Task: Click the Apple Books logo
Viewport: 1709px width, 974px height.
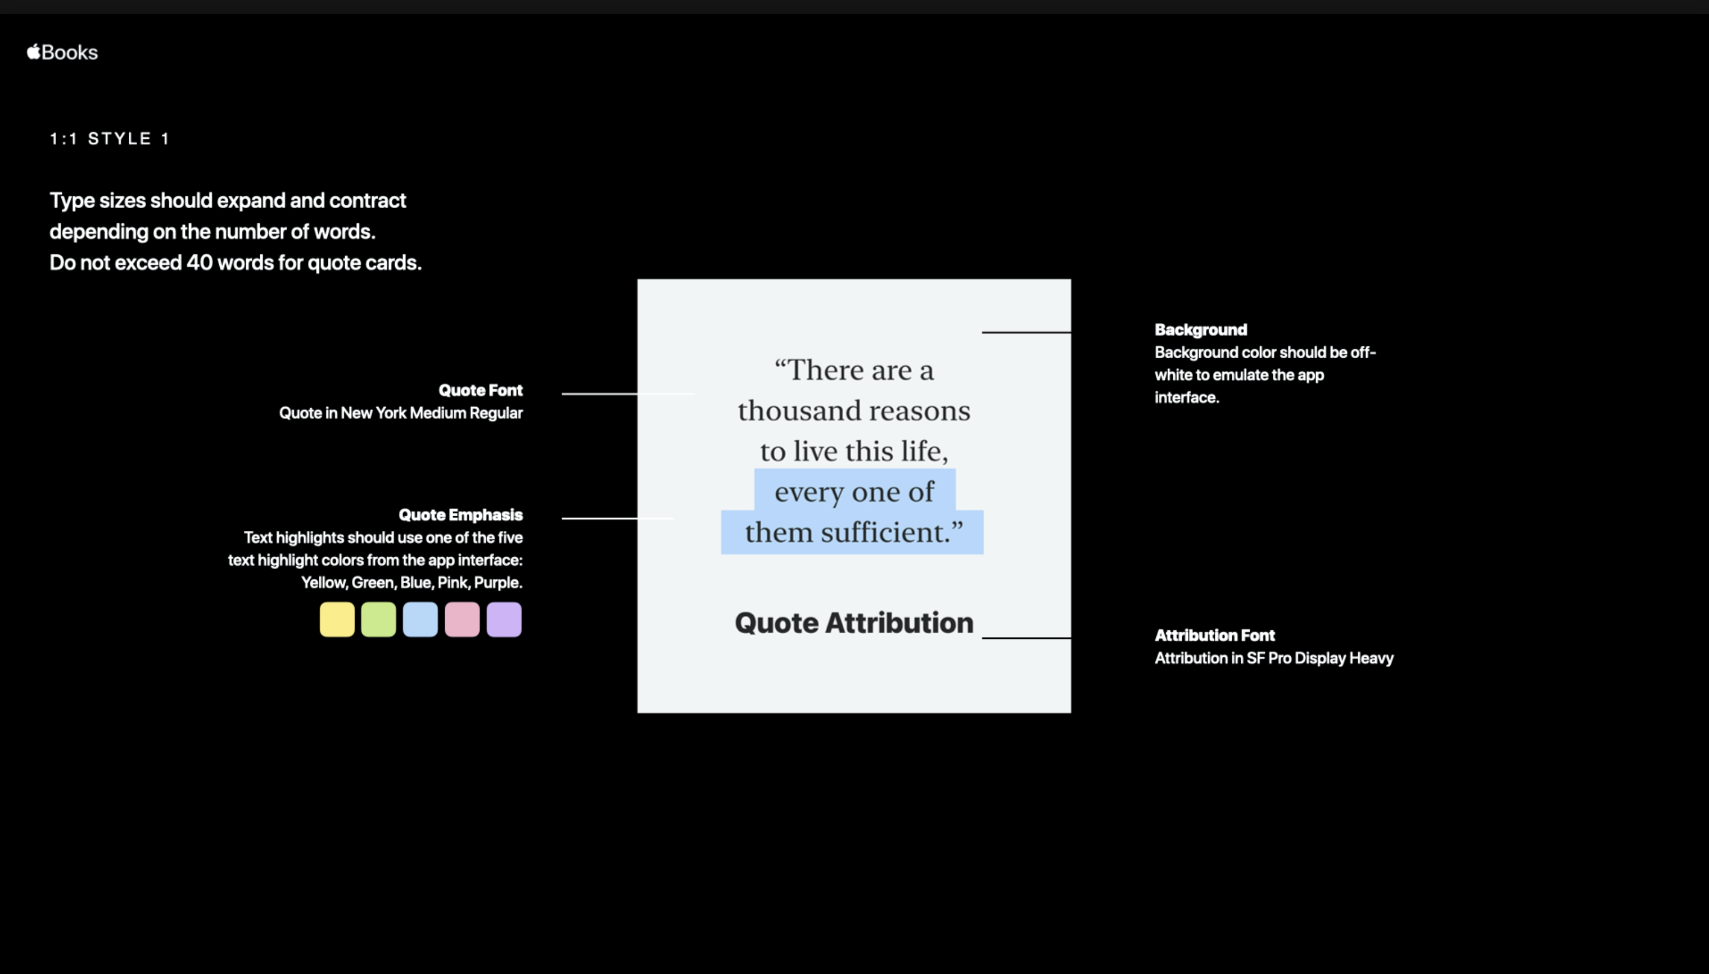Action: 62,52
